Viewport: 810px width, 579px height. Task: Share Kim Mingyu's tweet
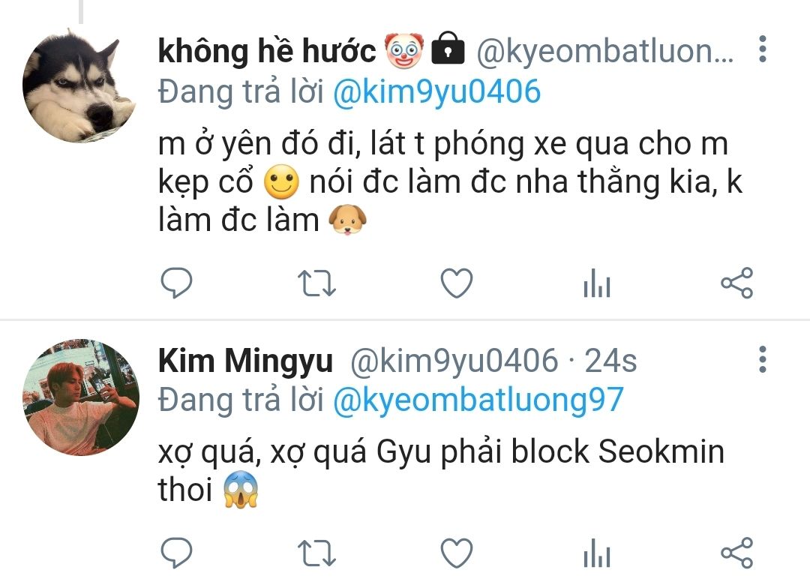pos(737,553)
